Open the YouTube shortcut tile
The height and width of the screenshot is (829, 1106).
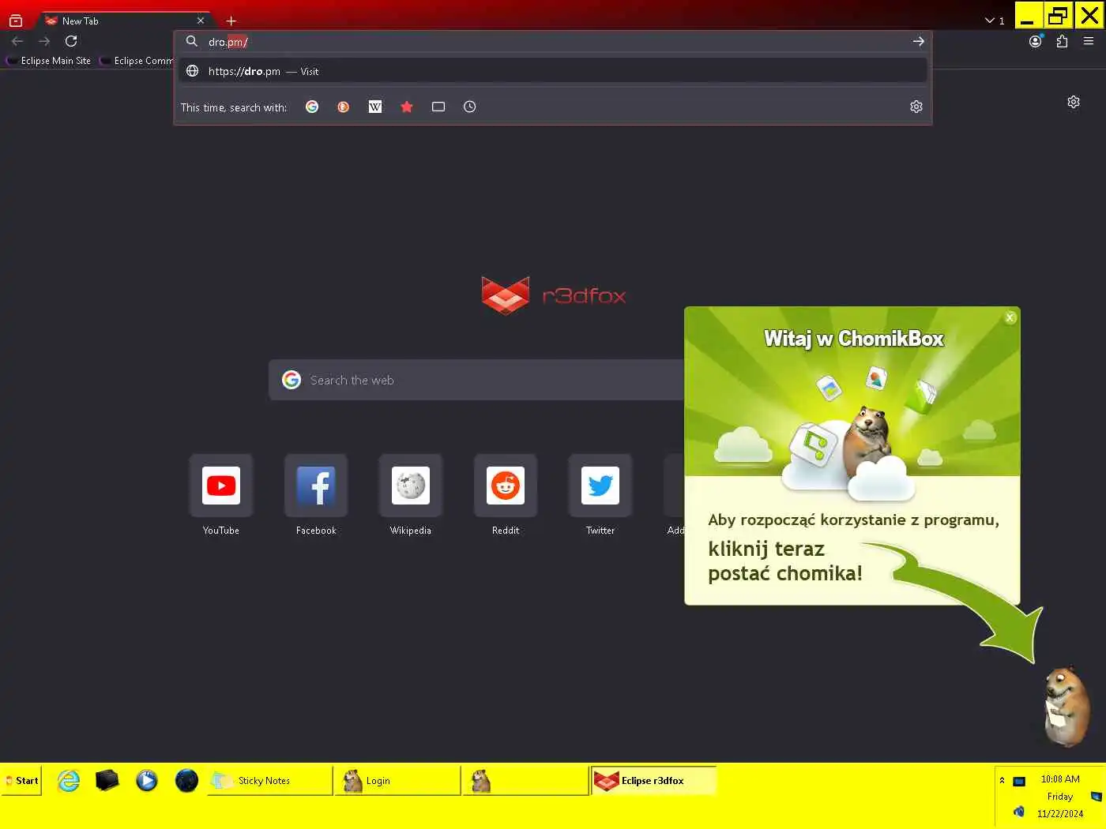[221, 486]
